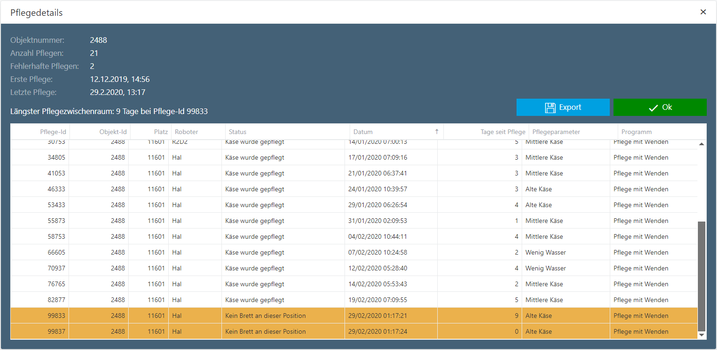Select row with Pflege-Id 55873
717x350 pixels.
click(354, 221)
